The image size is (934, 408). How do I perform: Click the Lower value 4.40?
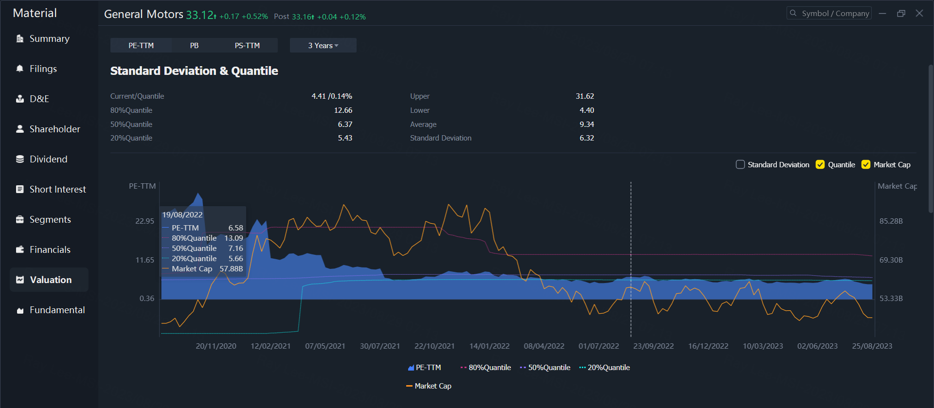coord(587,110)
